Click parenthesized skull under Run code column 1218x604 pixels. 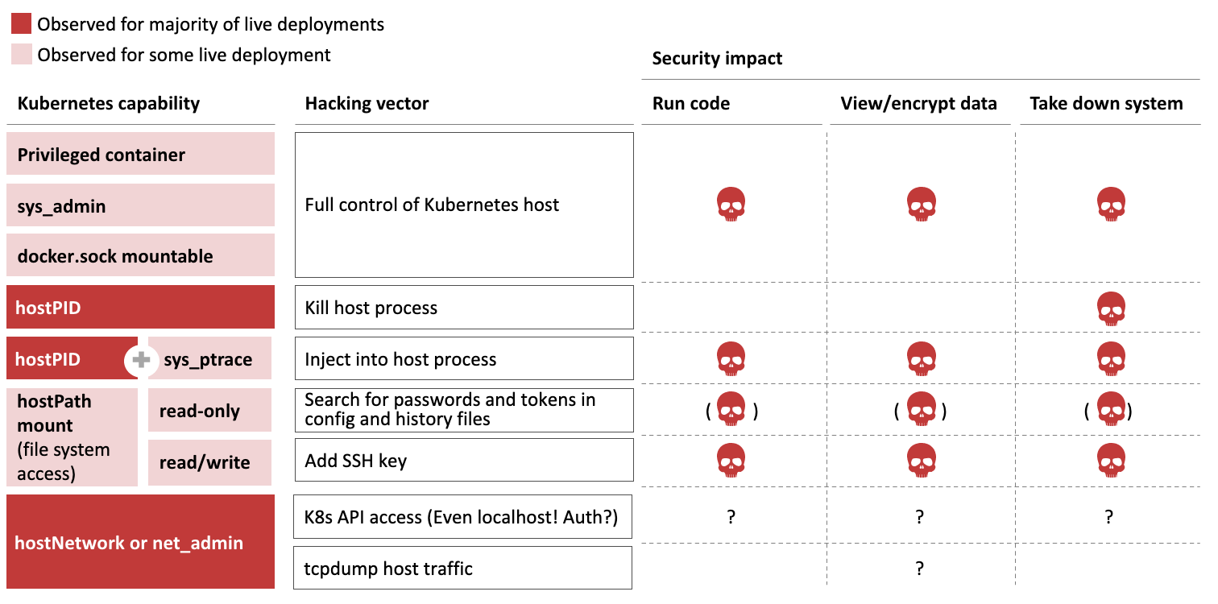(x=731, y=410)
